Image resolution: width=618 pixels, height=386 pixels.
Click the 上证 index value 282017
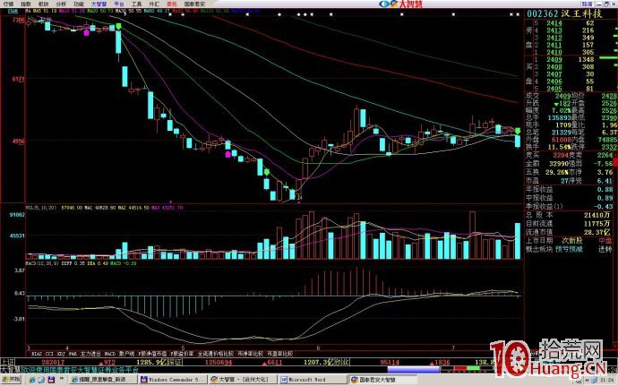(53, 362)
